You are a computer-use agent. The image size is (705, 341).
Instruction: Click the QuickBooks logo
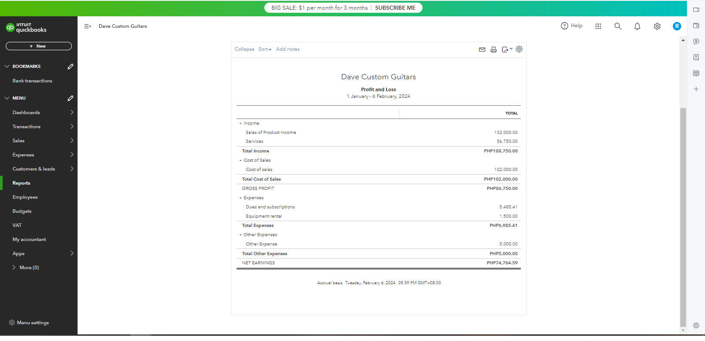[x=26, y=27]
